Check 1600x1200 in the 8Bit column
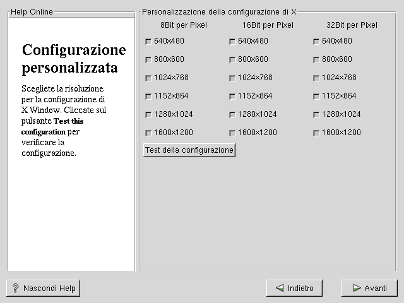Screen dimensions: 404x303 (x=148, y=133)
